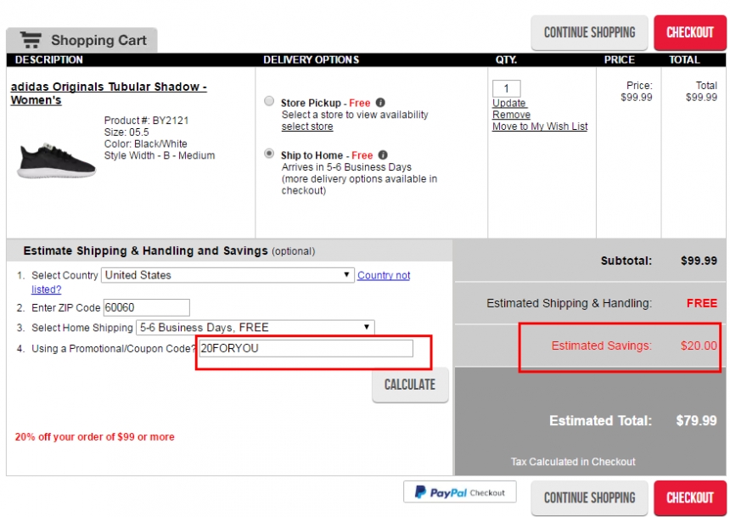The width and height of the screenshot is (730, 517).
Task: Click the Calculate button
Action: click(x=410, y=385)
